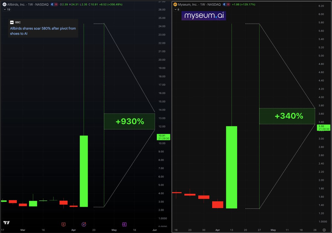Viewport: 332px width, 233px height.
Task: Click the 5.80 price level on Myseum axis
Action: click(x=321, y=22)
